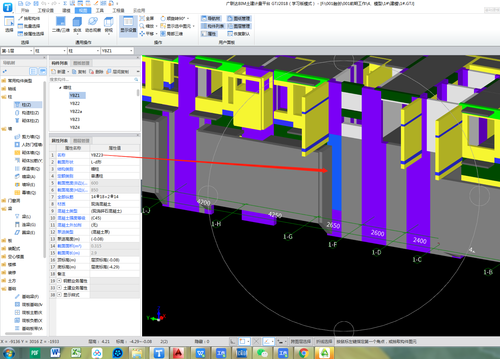Open 显示选中图元 dropdown
This screenshot has width=500, height=359.
click(x=193, y=26)
